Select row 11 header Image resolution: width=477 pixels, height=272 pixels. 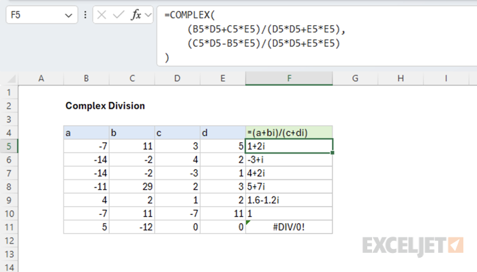coord(9,227)
